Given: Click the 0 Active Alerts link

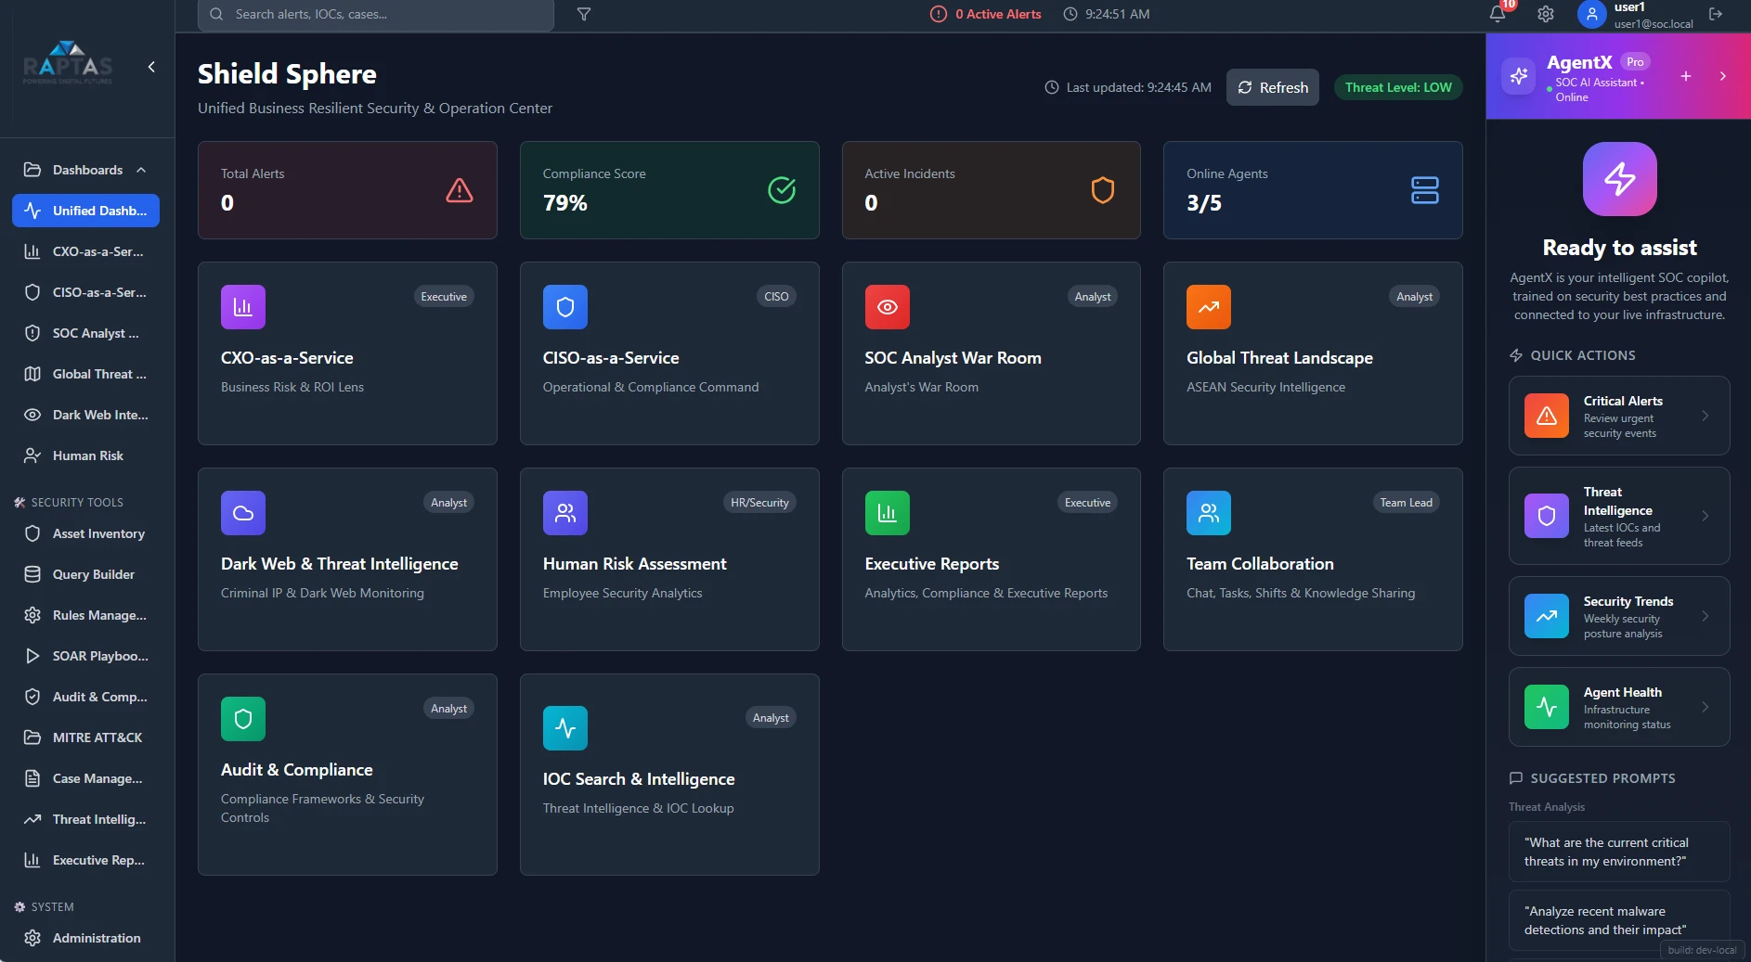Looking at the screenshot, I should tap(986, 14).
